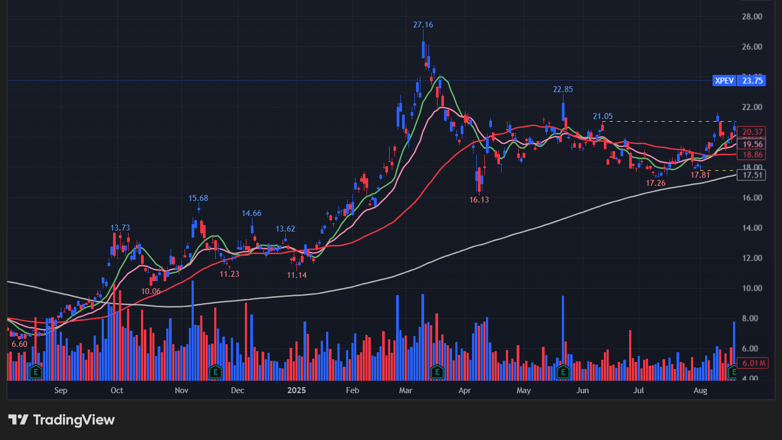Select the 23.75 current price tag

752,81
